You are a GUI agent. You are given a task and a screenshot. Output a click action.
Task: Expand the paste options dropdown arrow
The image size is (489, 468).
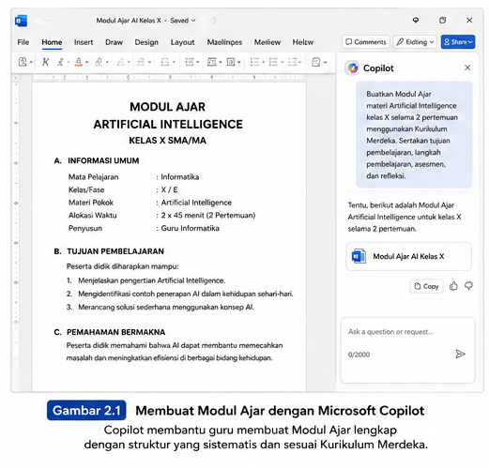(x=31, y=62)
